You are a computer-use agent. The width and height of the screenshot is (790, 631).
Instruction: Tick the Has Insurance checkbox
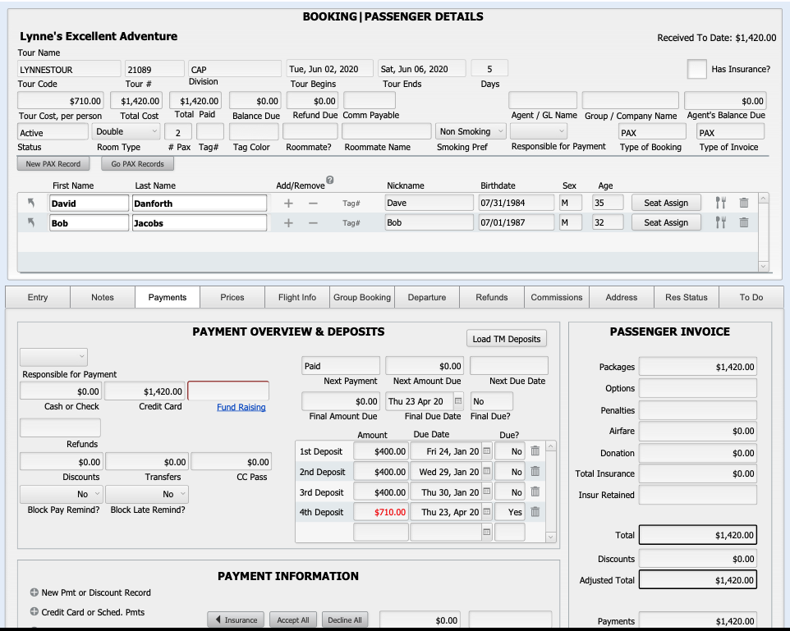696,69
